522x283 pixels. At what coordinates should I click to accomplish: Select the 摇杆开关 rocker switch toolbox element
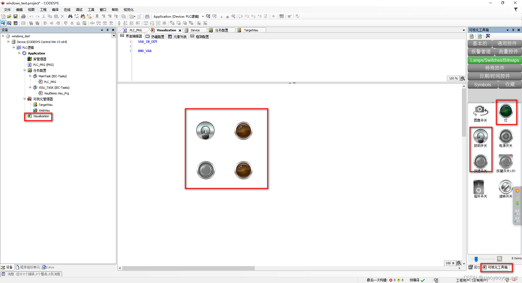click(x=480, y=189)
